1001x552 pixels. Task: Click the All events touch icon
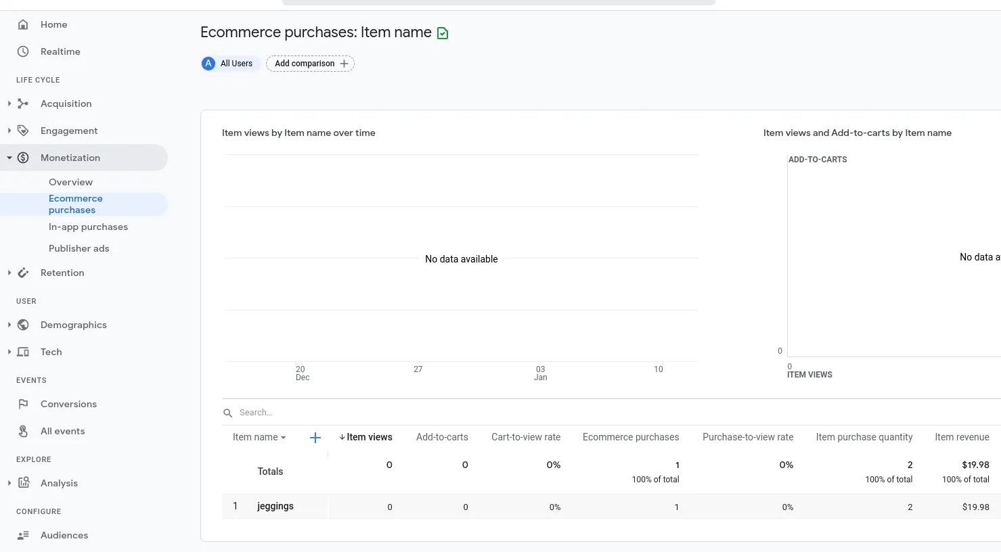[23, 431]
